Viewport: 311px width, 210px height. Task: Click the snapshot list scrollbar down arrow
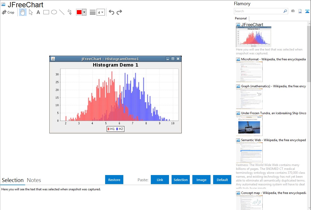point(309,208)
